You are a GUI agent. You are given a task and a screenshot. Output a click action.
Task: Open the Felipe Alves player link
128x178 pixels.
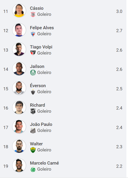[42, 28]
